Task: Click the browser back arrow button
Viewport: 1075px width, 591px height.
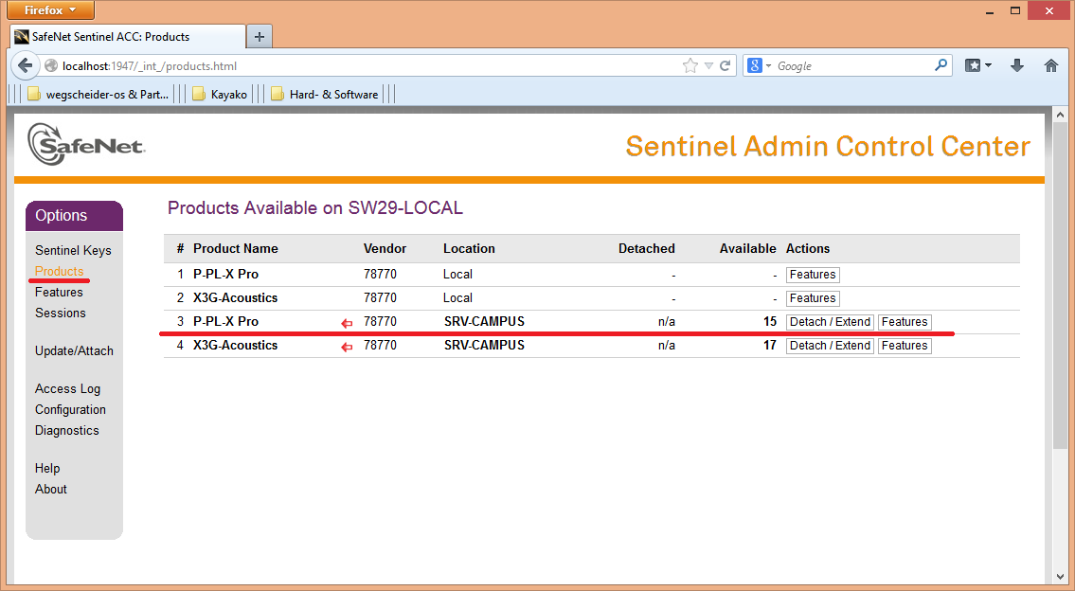Action: coord(26,65)
